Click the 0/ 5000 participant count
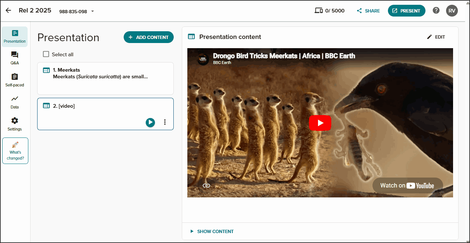Viewport: 470px width, 243px height. [x=335, y=11]
